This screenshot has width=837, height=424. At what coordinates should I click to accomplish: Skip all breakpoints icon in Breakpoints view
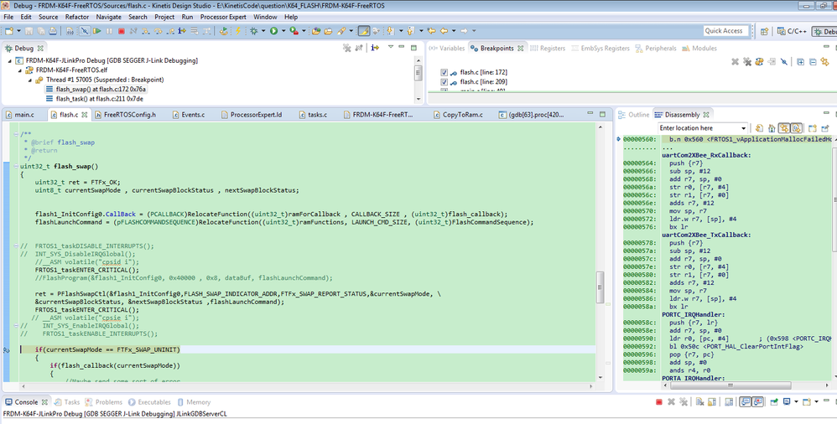[783, 62]
